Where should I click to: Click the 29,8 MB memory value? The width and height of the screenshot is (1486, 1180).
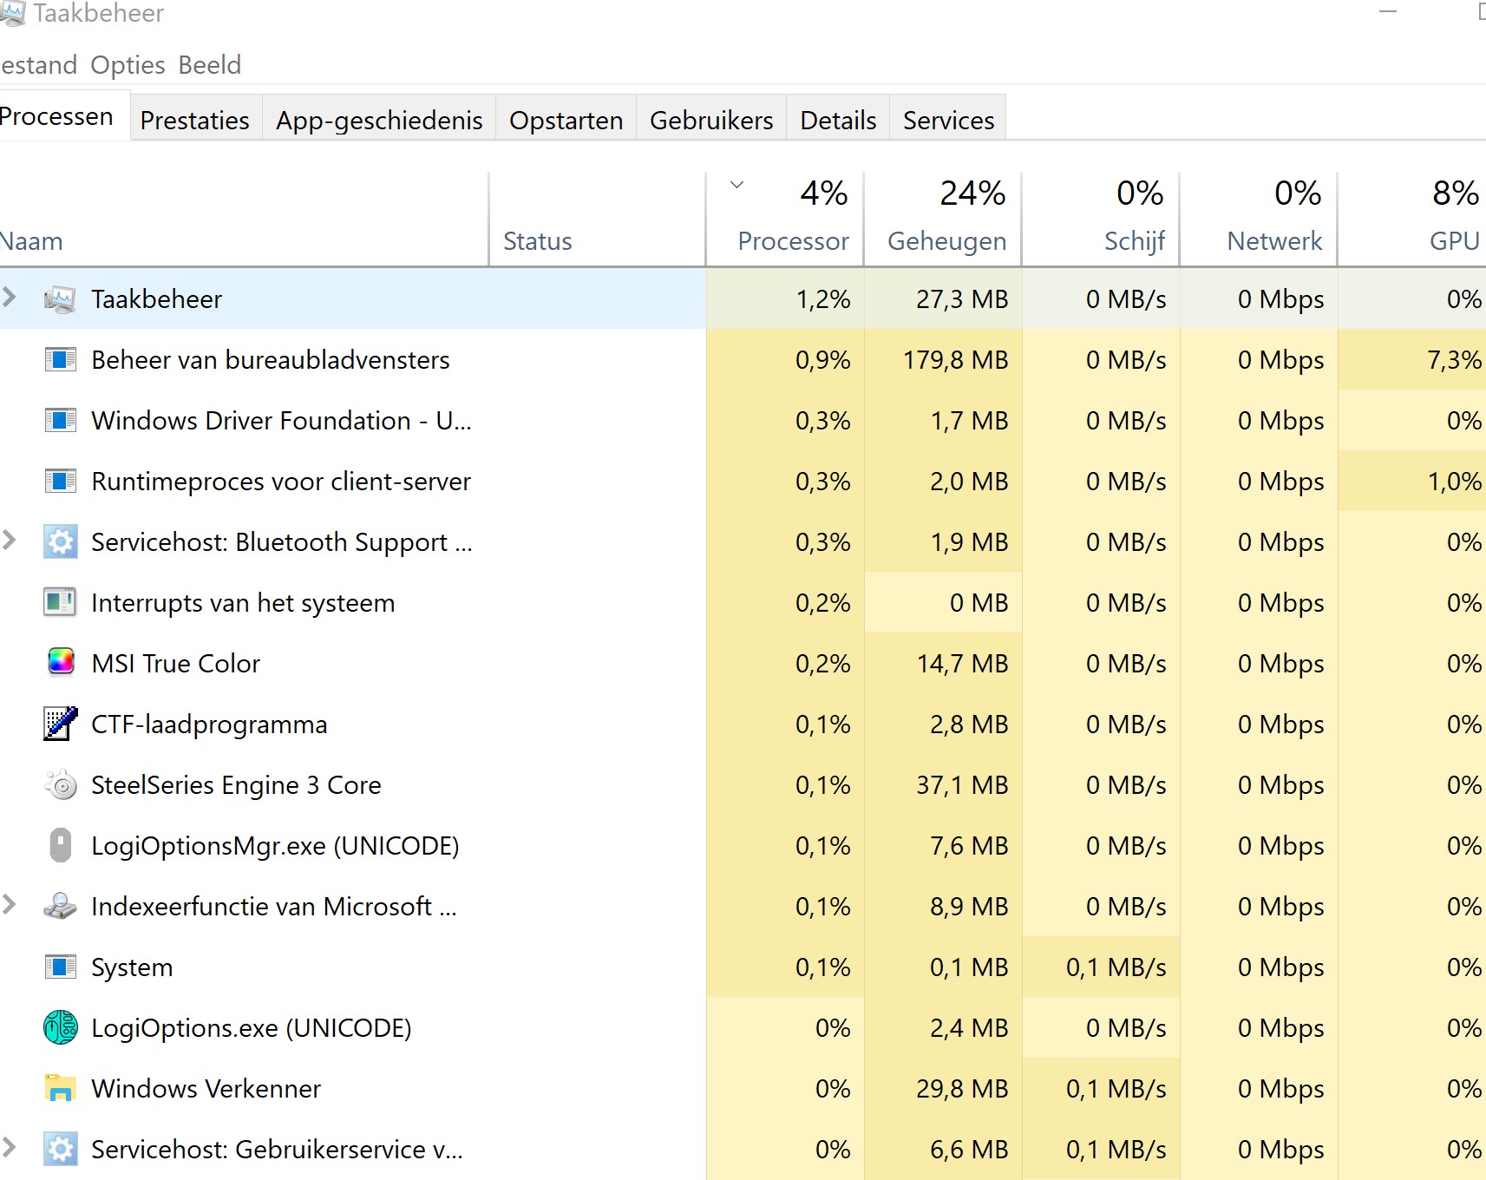(962, 1089)
